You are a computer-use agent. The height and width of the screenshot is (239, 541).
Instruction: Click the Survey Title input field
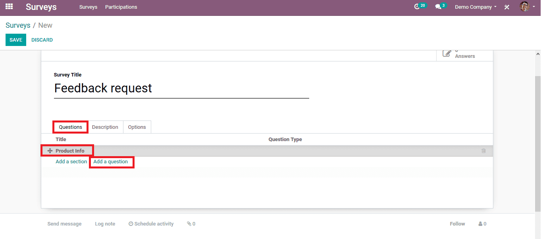click(x=181, y=88)
